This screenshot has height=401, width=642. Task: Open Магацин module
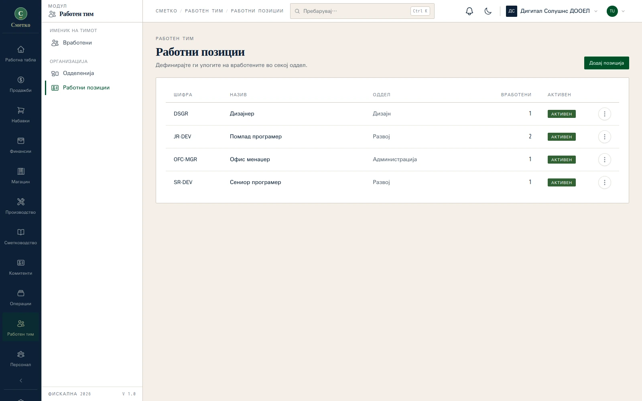tap(20, 176)
